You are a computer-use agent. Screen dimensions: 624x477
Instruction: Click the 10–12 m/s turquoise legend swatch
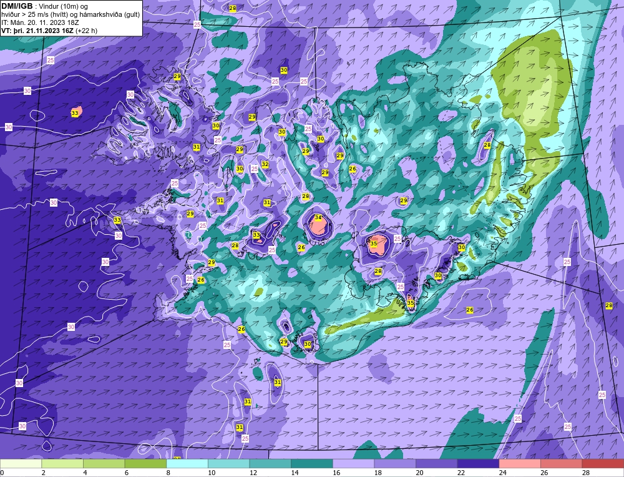point(228,464)
